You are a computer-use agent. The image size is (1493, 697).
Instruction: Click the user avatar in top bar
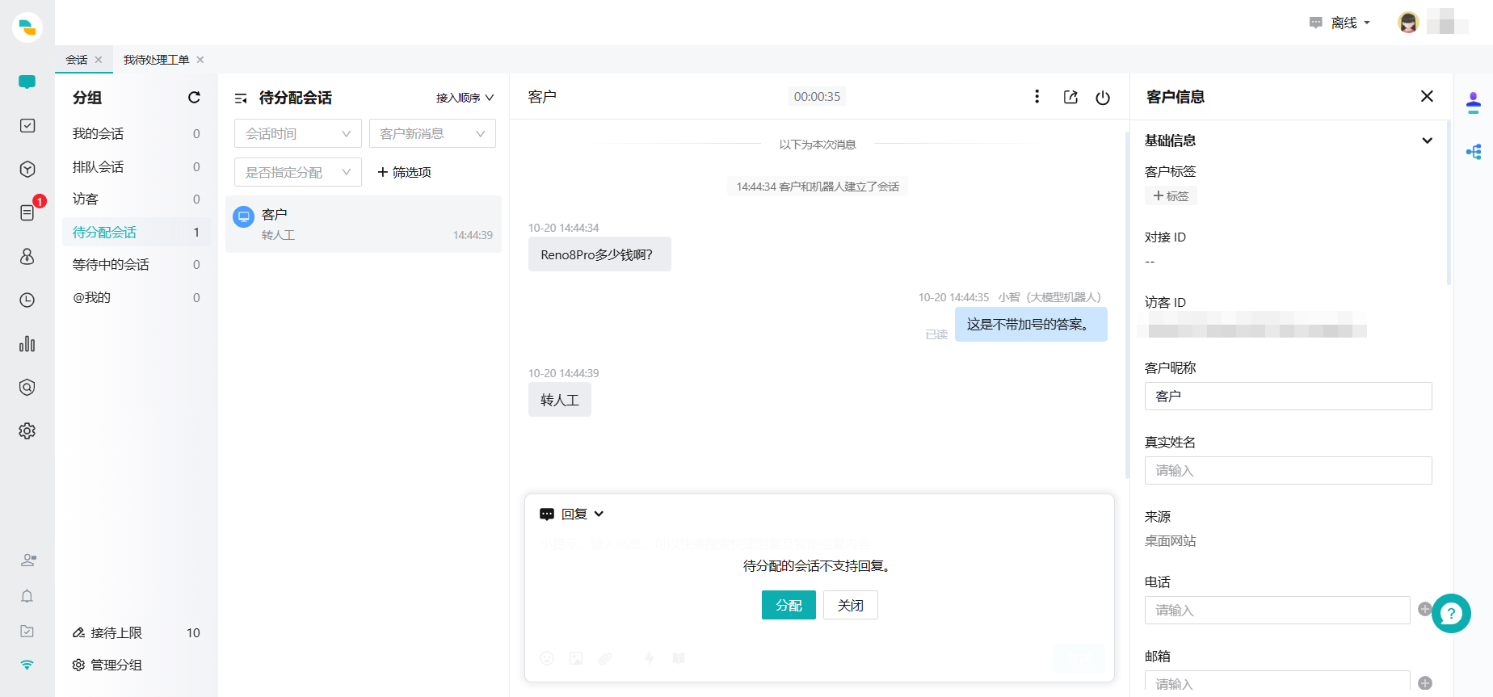tap(1408, 23)
